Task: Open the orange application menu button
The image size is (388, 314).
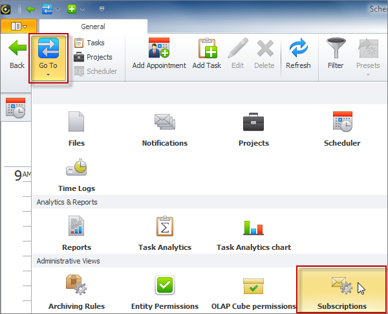Action: (19, 27)
